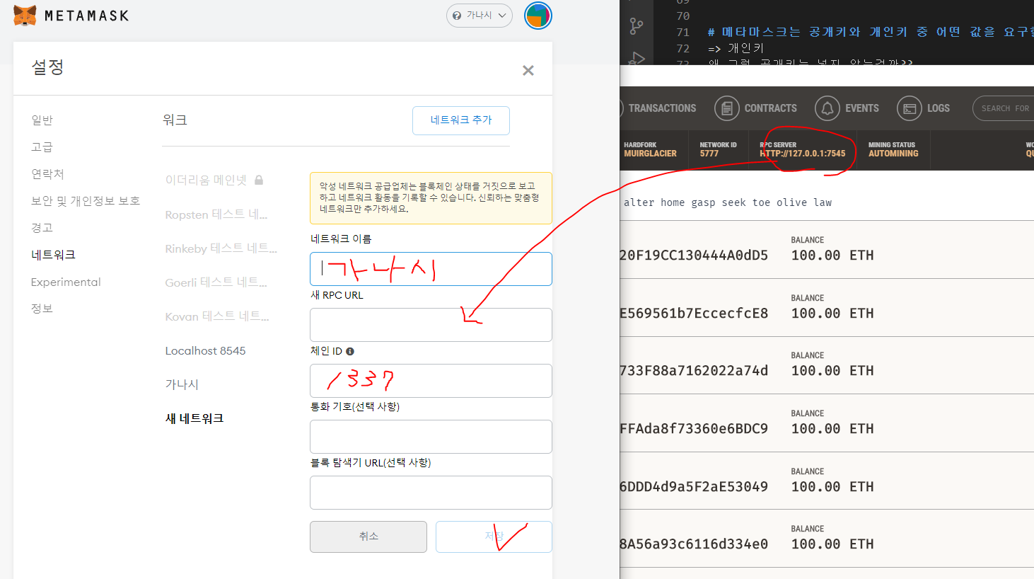Open the 연락처 settings section

click(x=47, y=173)
